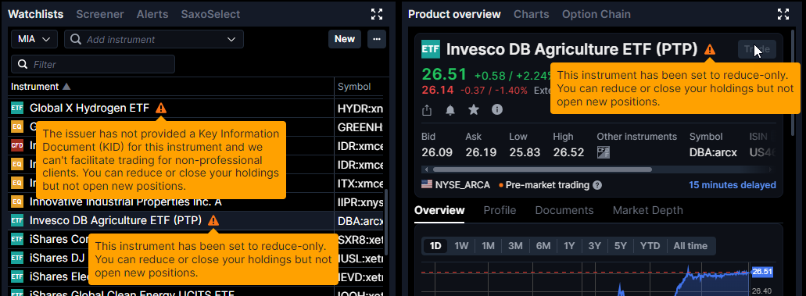Click the Pre-market trading status label

[x=547, y=185]
